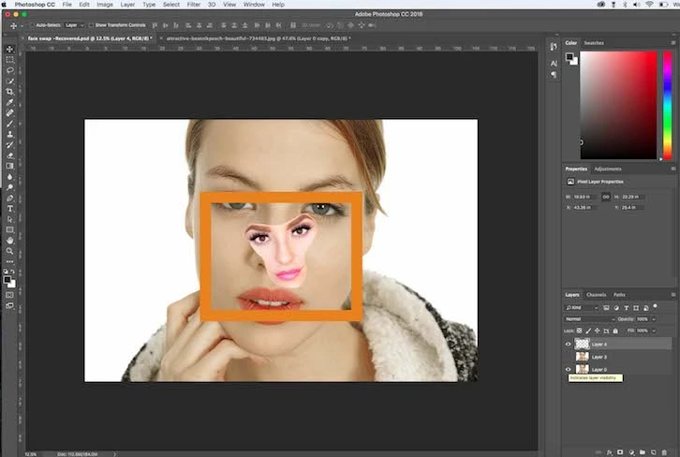Image resolution: width=680 pixels, height=457 pixels.
Task: Select the Crop tool
Action: [10, 92]
